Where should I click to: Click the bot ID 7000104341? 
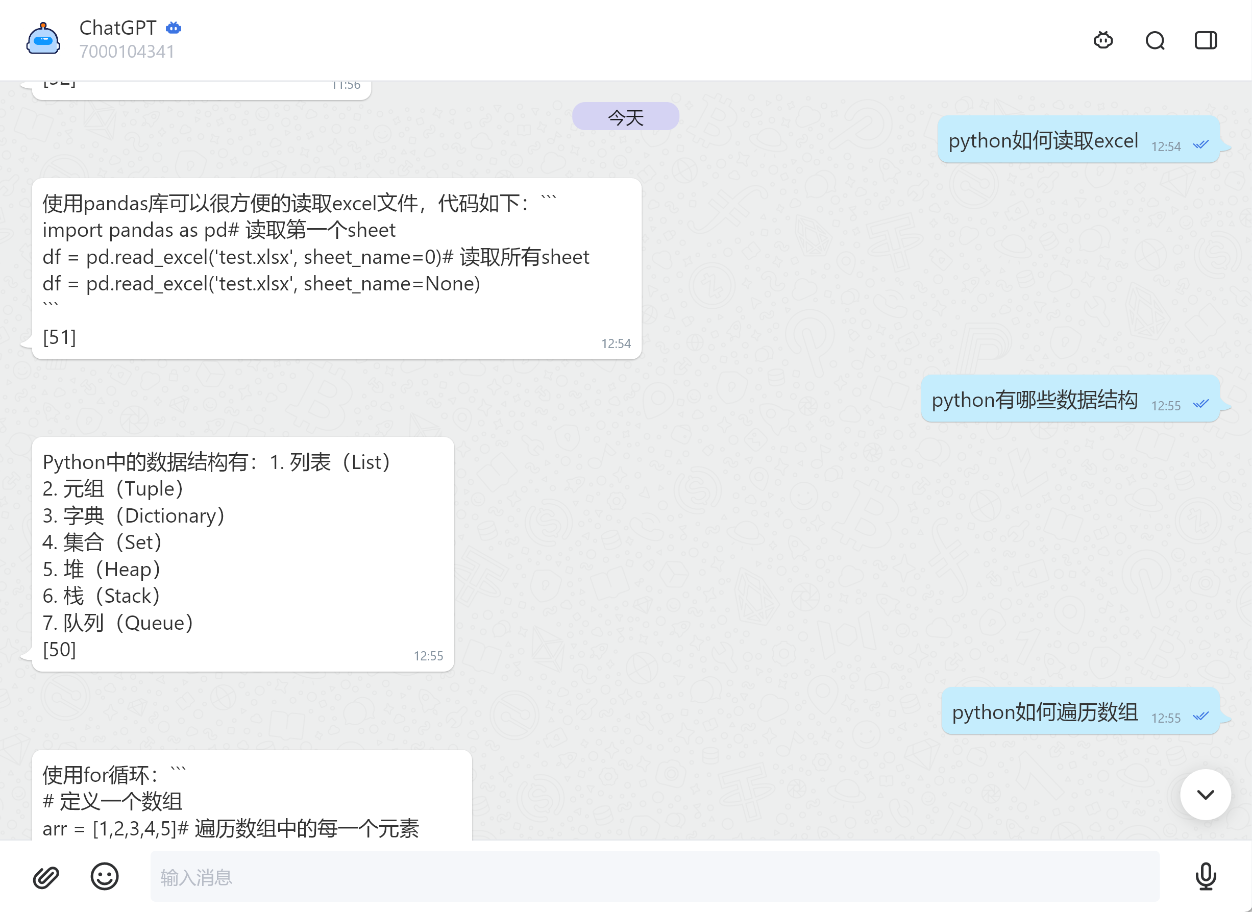click(127, 52)
